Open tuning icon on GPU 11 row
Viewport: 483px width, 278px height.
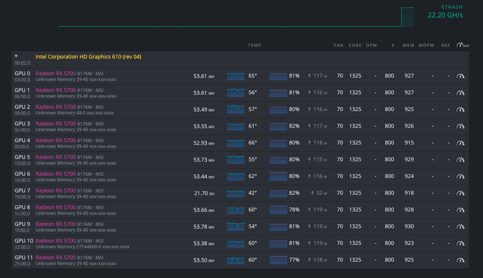(461, 260)
